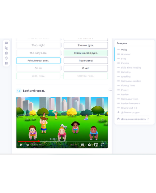The width and height of the screenshot is (156, 193).
Task: Select the 'Point to your arms.' card
Action: 38,60
